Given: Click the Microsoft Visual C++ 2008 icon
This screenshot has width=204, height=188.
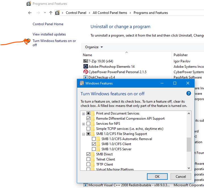Looking at the screenshot, I should [x=85, y=185].
